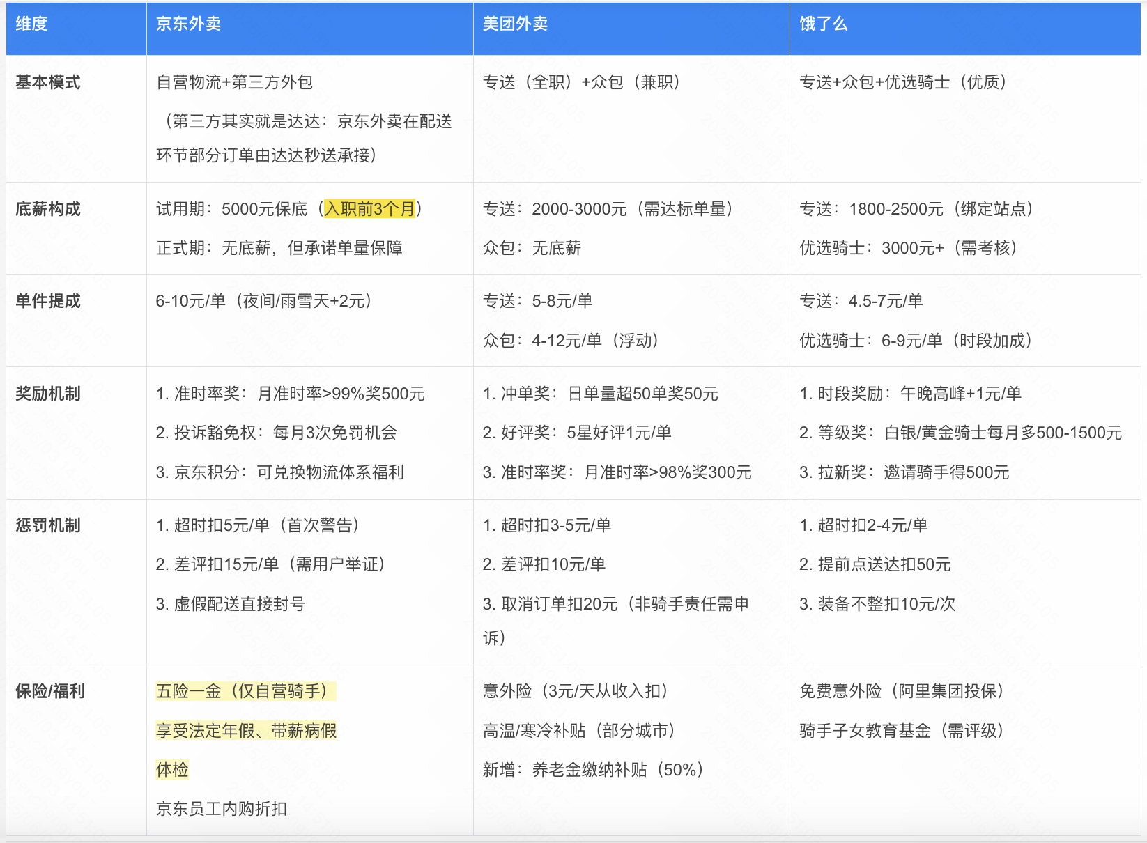The image size is (1147, 843).
Task: Click text 京东员工内购折扣
Action: 222,809
